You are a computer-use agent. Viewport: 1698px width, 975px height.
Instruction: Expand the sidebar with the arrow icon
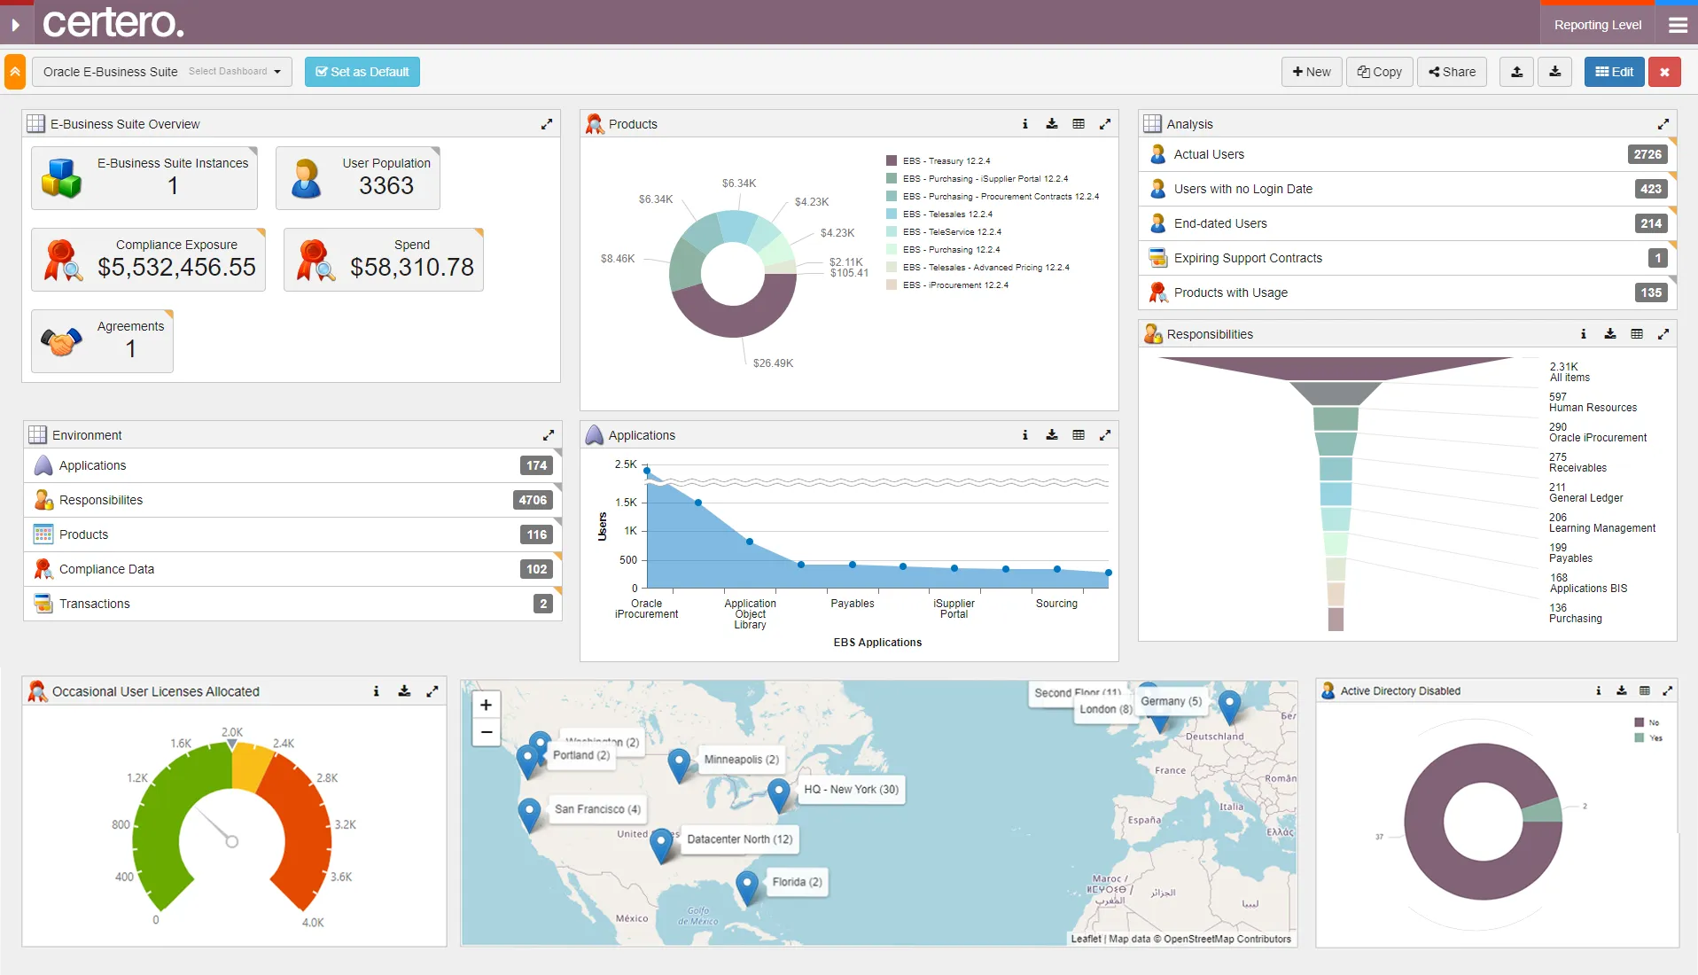point(15,25)
